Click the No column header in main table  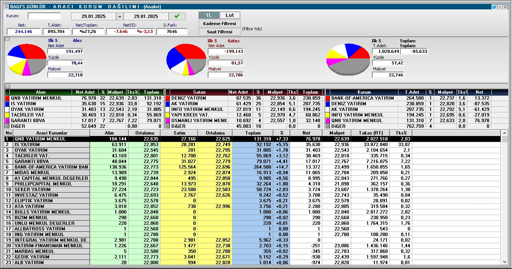point(9,133)
